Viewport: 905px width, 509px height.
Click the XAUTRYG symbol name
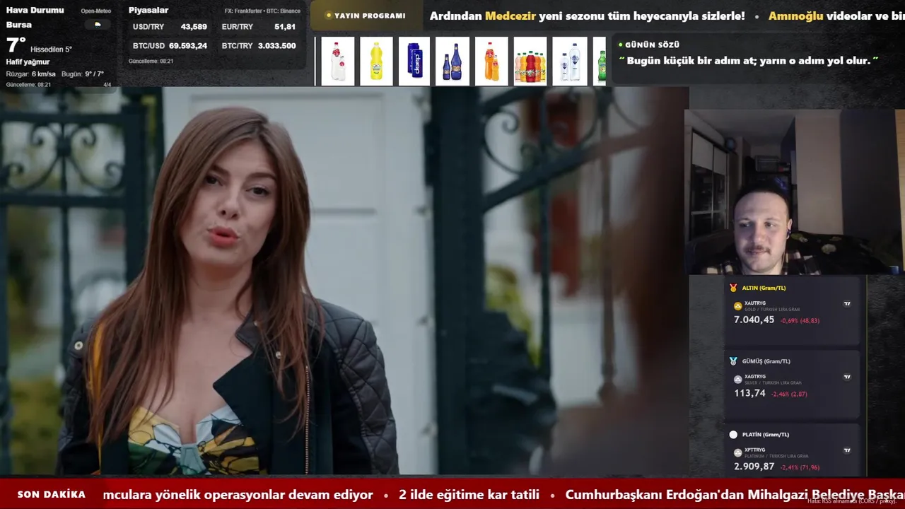click(755, 303)
